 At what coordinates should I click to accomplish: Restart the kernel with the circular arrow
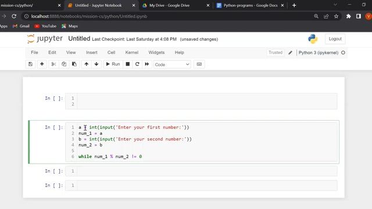point(137,64)
